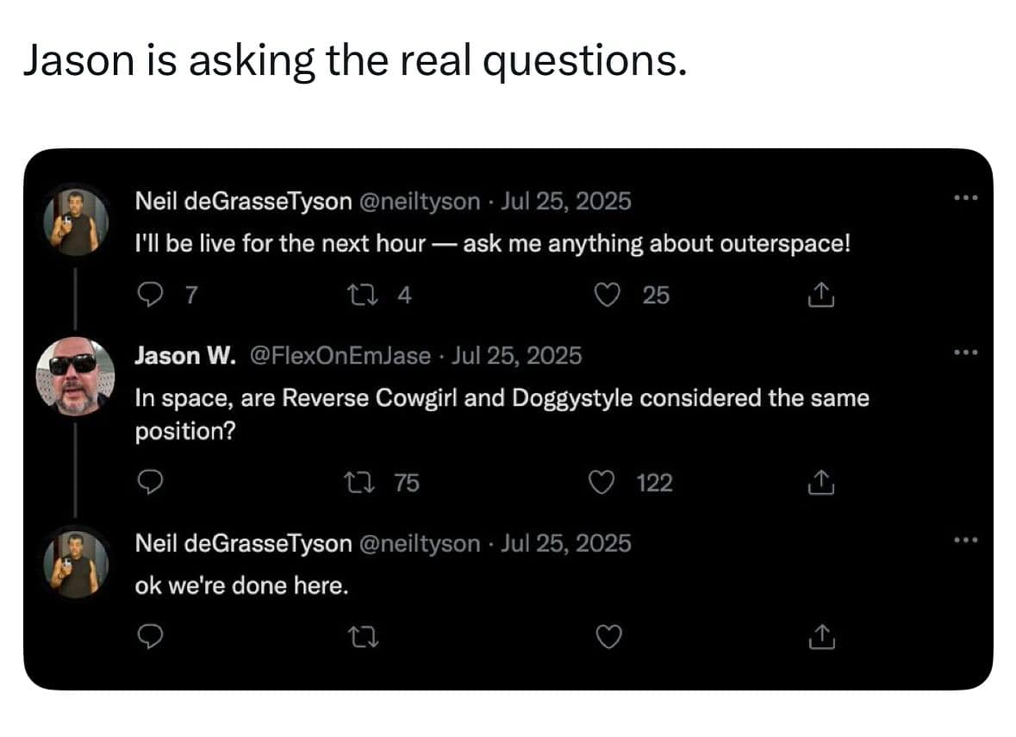Open Jason W.'s profile picture
The image size is (1016, 737).
(76, 377)
